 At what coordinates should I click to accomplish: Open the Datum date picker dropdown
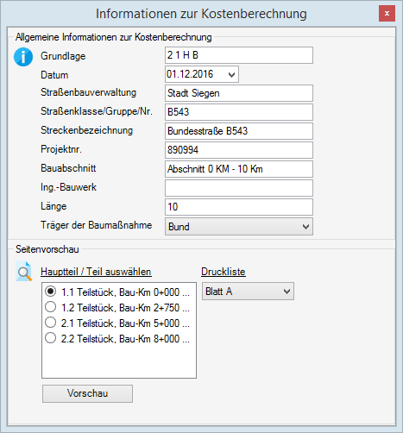click(x=231, y=75)
